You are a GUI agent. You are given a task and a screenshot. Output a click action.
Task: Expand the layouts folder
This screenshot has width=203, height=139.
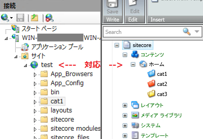pos(35,111)
